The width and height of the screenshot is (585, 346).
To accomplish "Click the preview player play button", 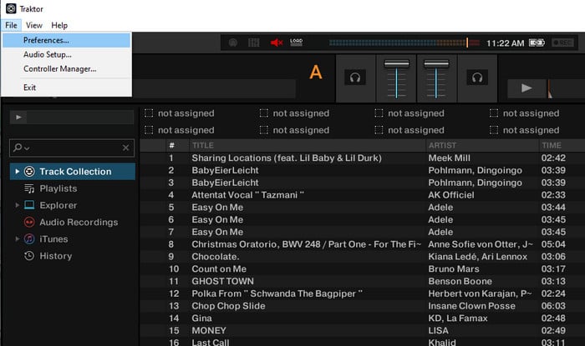I will [x=18, y=118].
